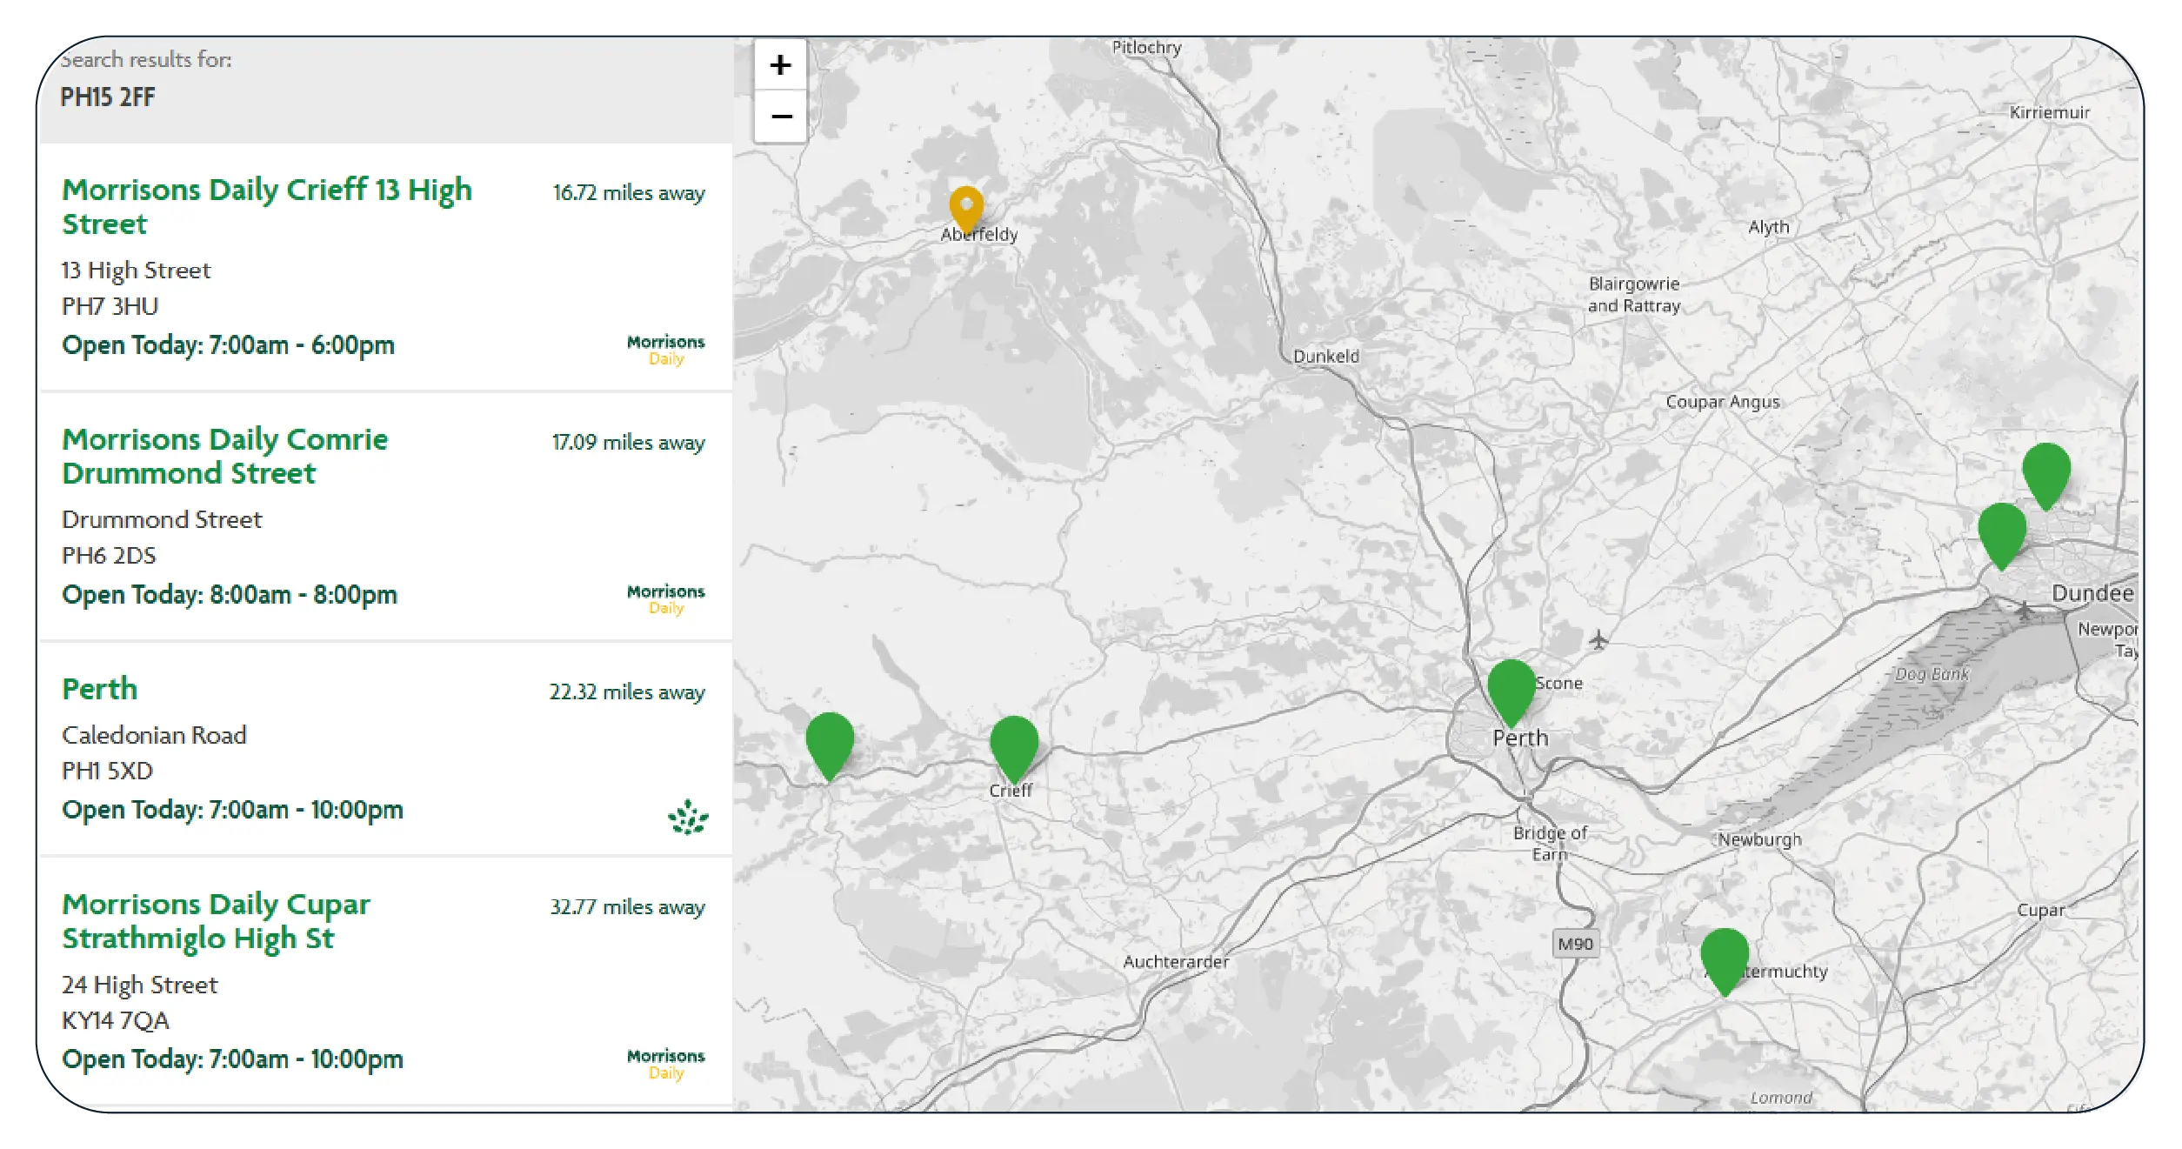This screenshot has height=1149, width=2182.
Task: Open Morrisons Daily Crieff 13 High Street
Action: 266,206
